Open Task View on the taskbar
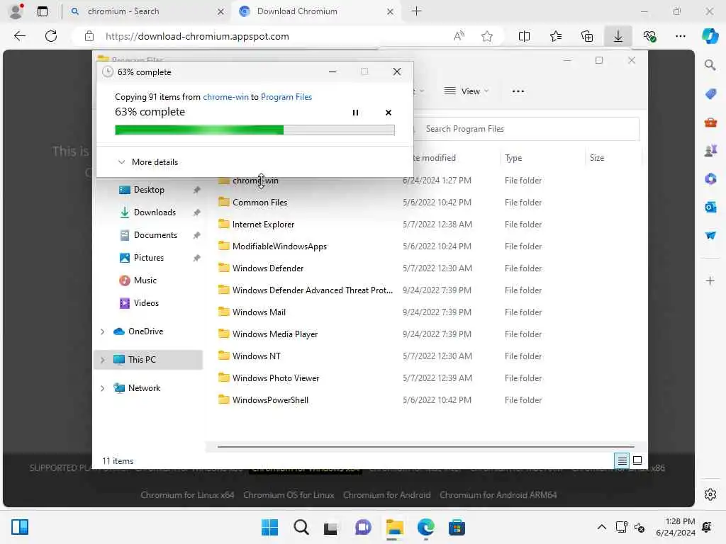Screen dimensions: 726x544 click(330, 527)
